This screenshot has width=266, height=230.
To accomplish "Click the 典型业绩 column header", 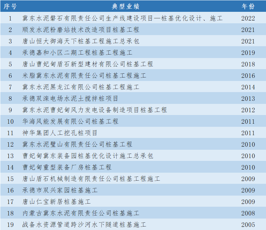I will (x=126, y=7).
